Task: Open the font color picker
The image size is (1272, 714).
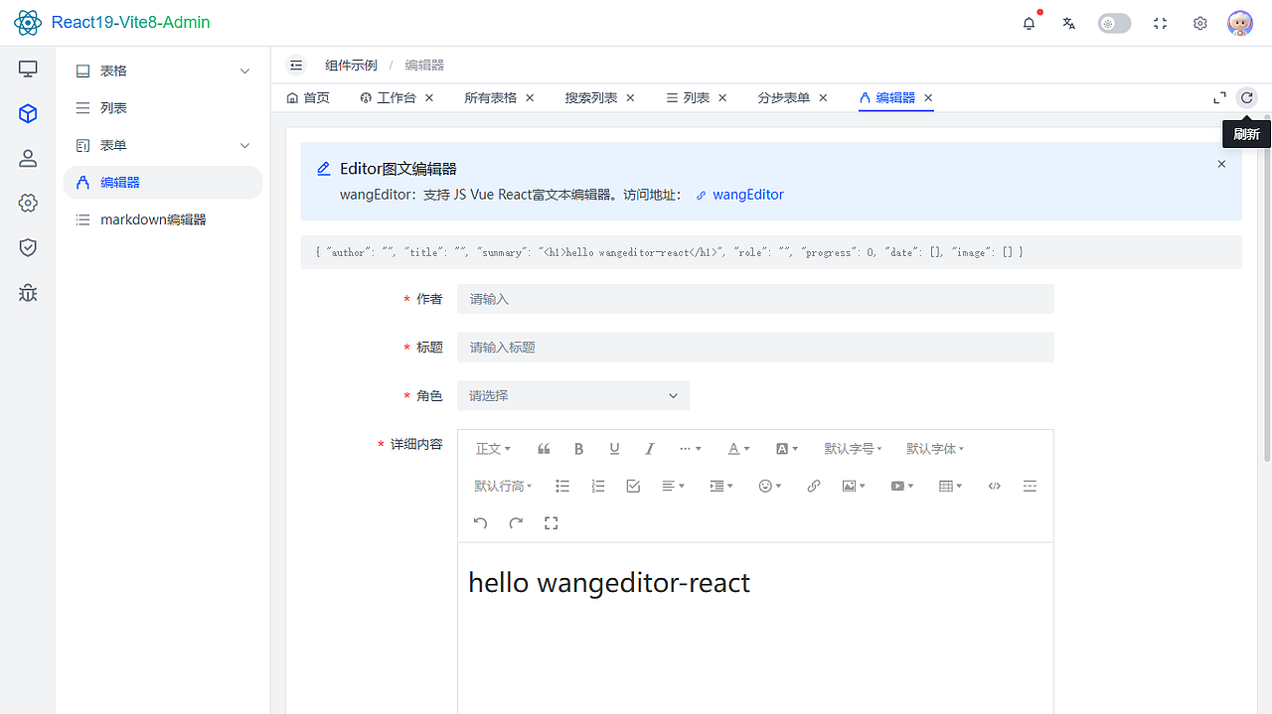Action: 738,449
